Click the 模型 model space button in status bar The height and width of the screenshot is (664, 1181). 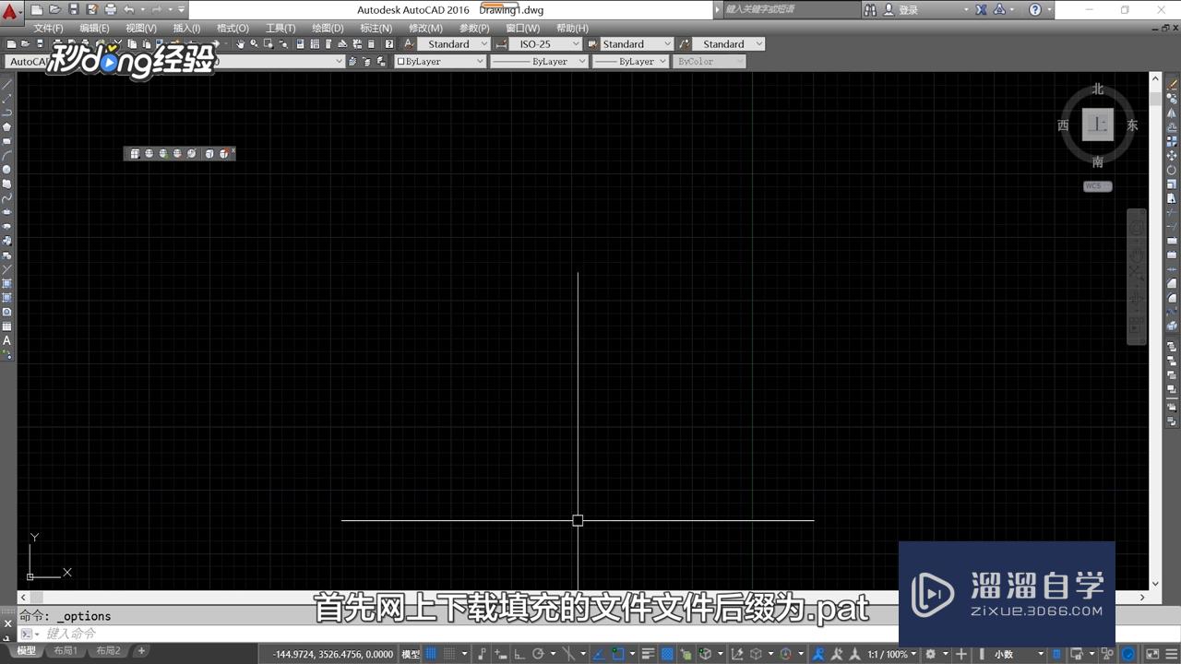411,654
